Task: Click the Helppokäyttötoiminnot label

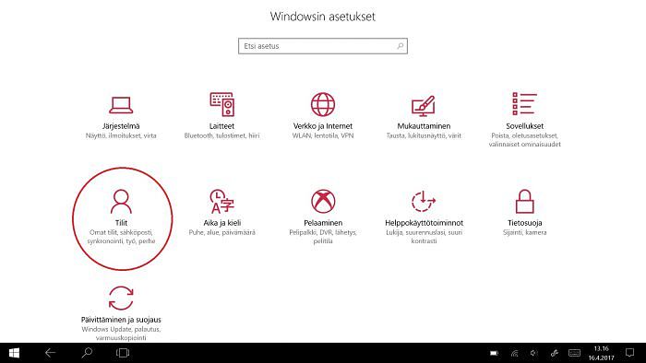Action: coord(424,223)
